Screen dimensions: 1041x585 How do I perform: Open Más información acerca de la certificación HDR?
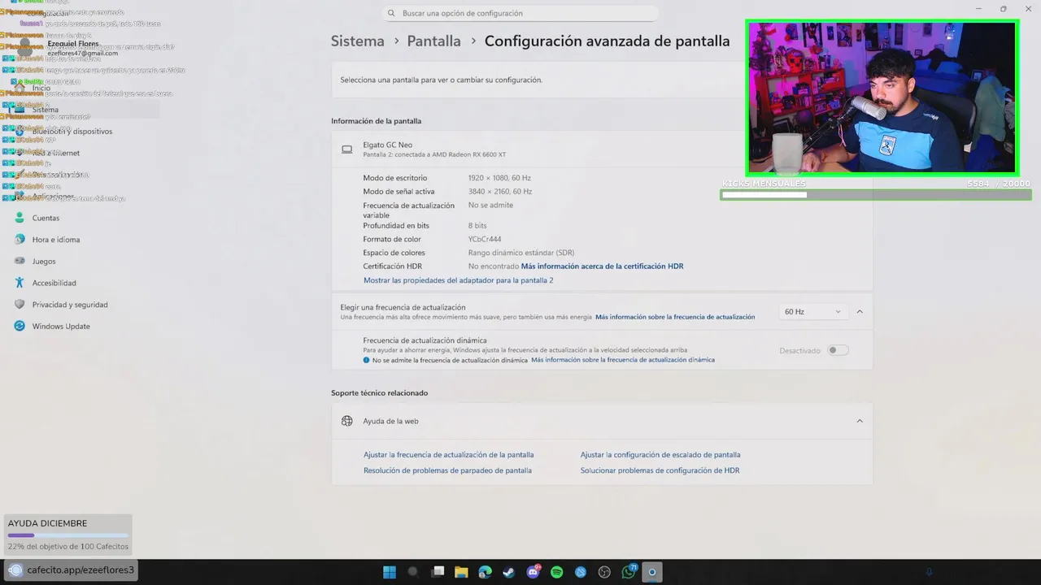pyautogui.click(x=602, y=266)
